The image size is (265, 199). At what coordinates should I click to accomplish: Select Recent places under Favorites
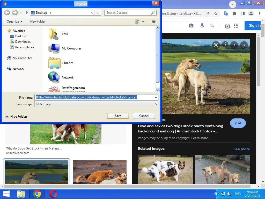[22, 47]
